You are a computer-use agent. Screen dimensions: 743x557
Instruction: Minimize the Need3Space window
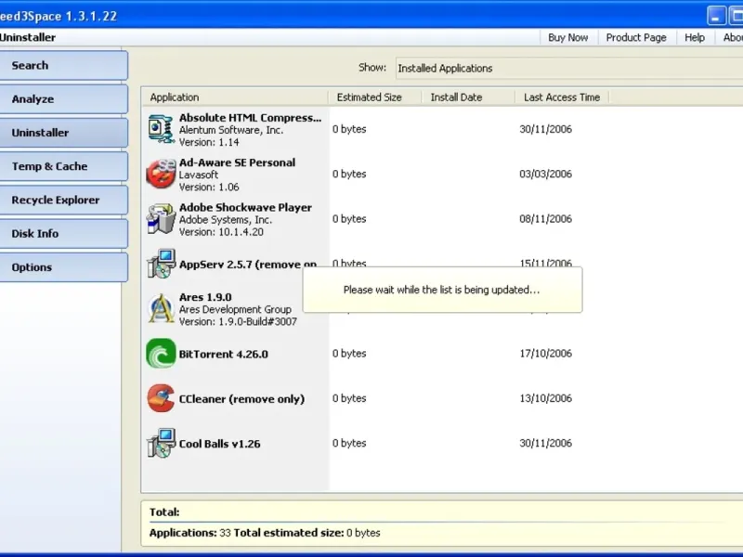[x=716, y=16]
